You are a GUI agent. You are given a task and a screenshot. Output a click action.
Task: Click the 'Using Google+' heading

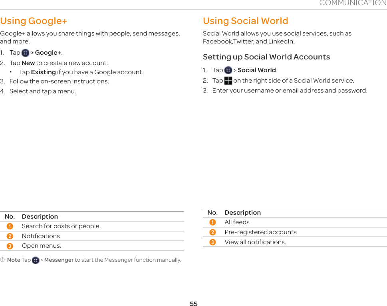(x=34, y=21)
